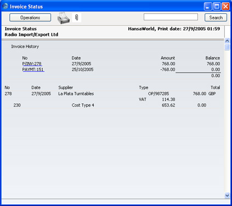The image size is (232, 206).
Task: Maximize the Invoice Status window
Action: click(x=217, y=7)
